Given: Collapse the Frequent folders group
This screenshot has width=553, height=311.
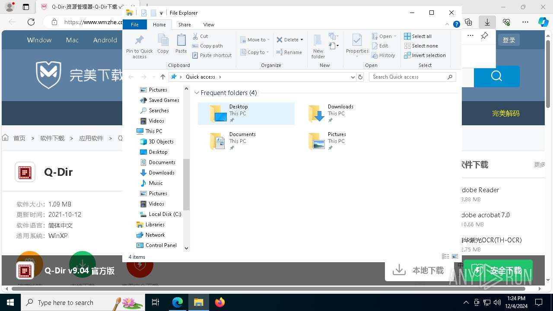Looking at the screenshot, I should pyautogui.click(x=197, y=93).
